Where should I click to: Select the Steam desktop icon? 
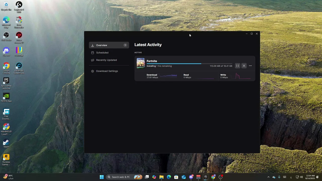(x=6, y=144)
